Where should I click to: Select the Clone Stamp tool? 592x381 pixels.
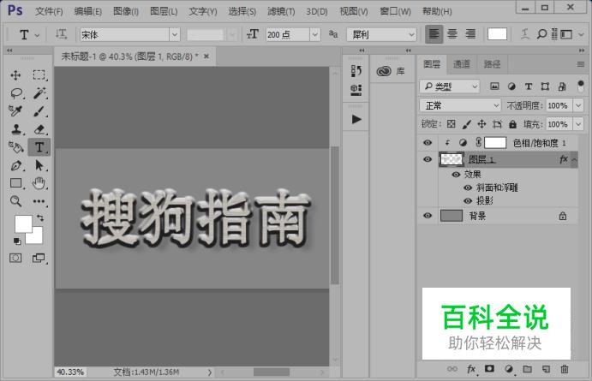click(x=16, y=129)
